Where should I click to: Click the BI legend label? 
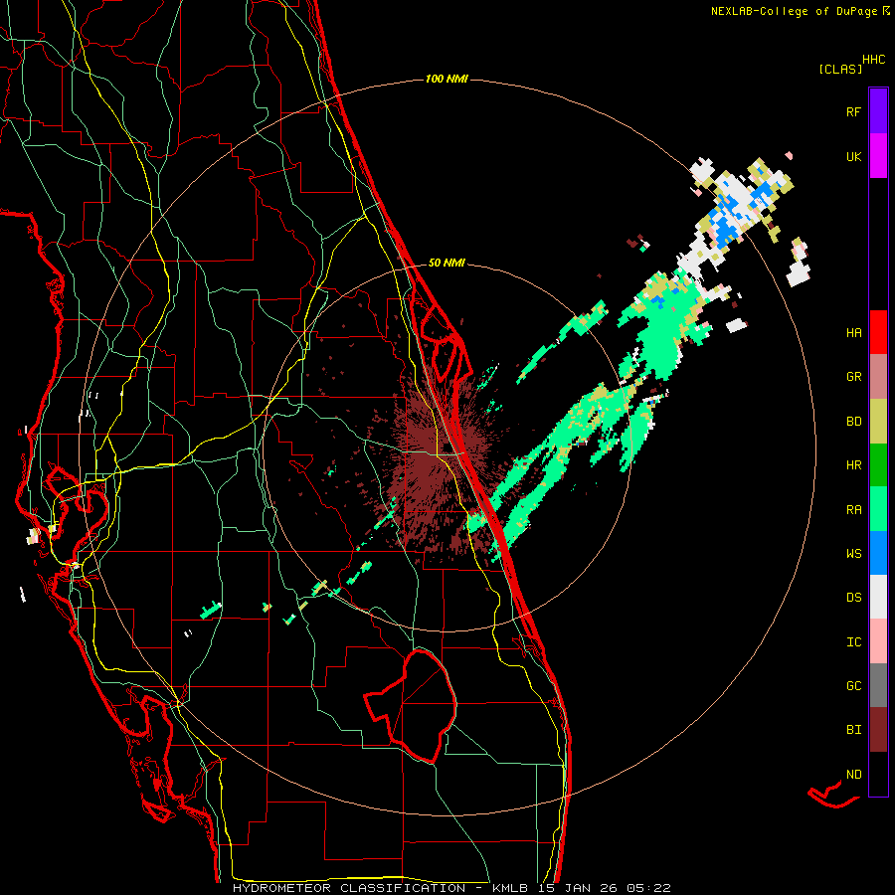[853, 730]
